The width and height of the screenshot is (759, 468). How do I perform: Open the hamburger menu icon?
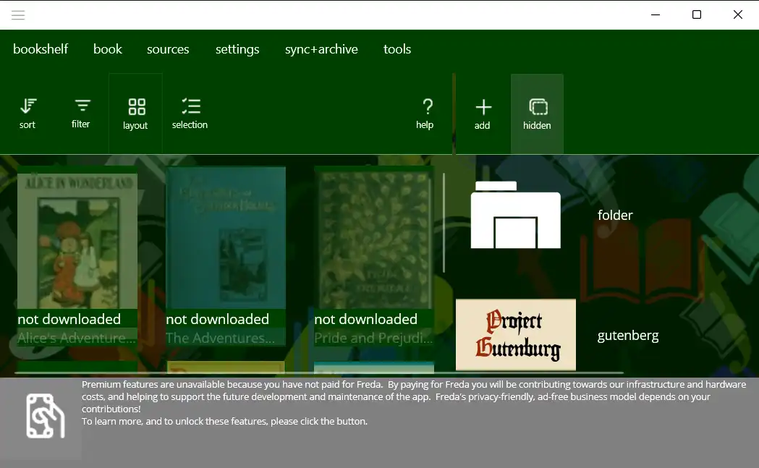click(x=18, y=15)
